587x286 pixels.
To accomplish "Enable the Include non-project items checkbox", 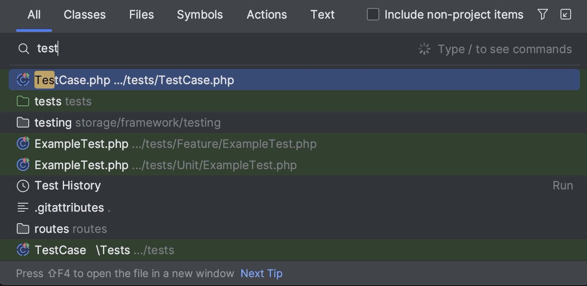I will pos(373,14).
